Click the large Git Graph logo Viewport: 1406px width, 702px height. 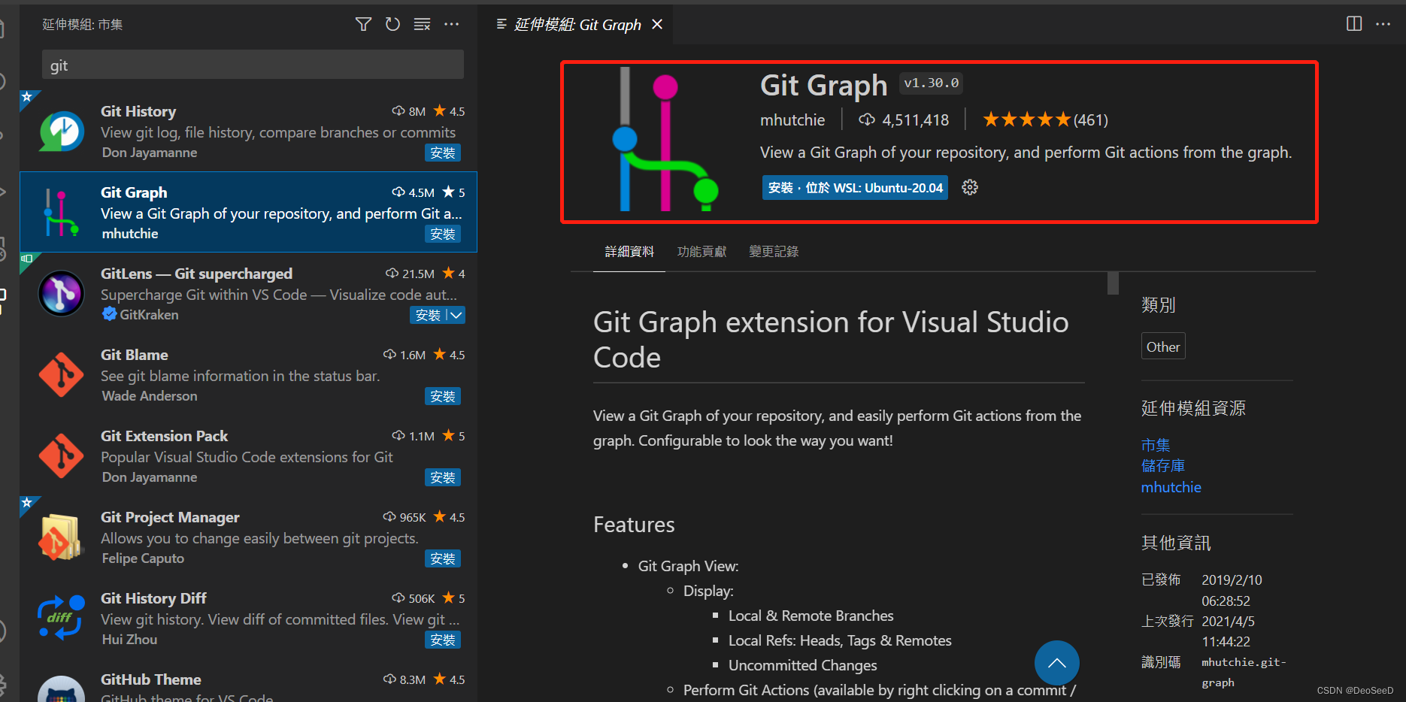point(665,140)
